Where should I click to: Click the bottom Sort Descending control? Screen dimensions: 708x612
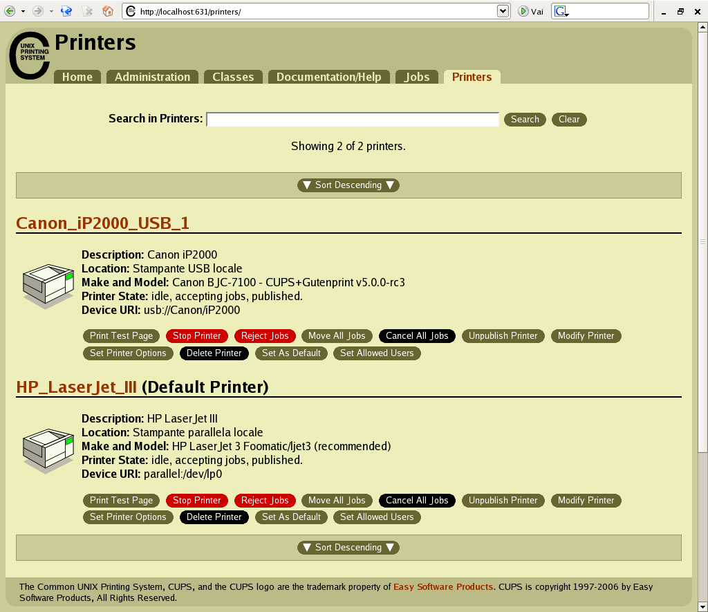coord(348,547)
